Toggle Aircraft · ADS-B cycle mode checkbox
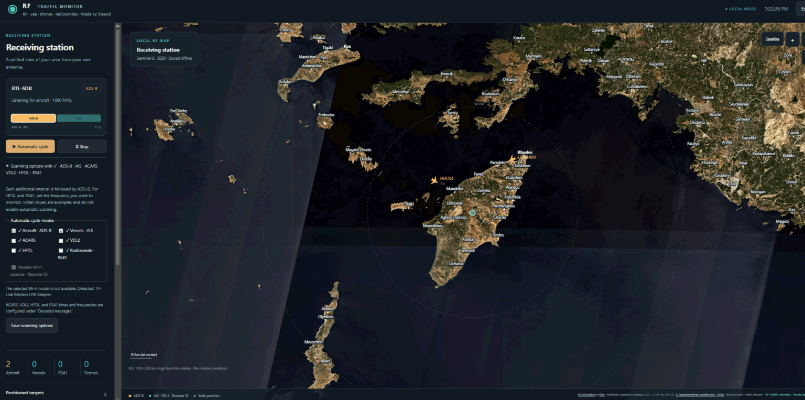Image resolution: width=805 pixels, height=400 pixels. [14, 231]
